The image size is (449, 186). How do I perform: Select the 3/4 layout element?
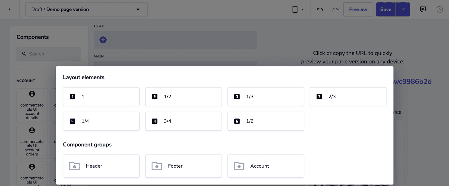(x=183, y=121)
